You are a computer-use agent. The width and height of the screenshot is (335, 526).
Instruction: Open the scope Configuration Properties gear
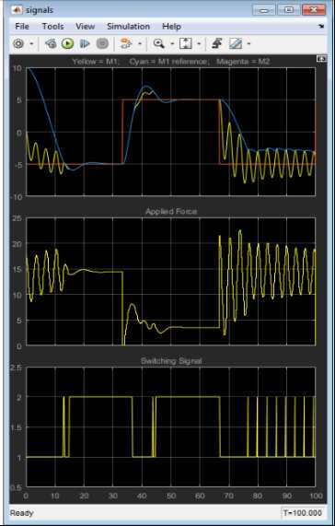tap(18, 43)
